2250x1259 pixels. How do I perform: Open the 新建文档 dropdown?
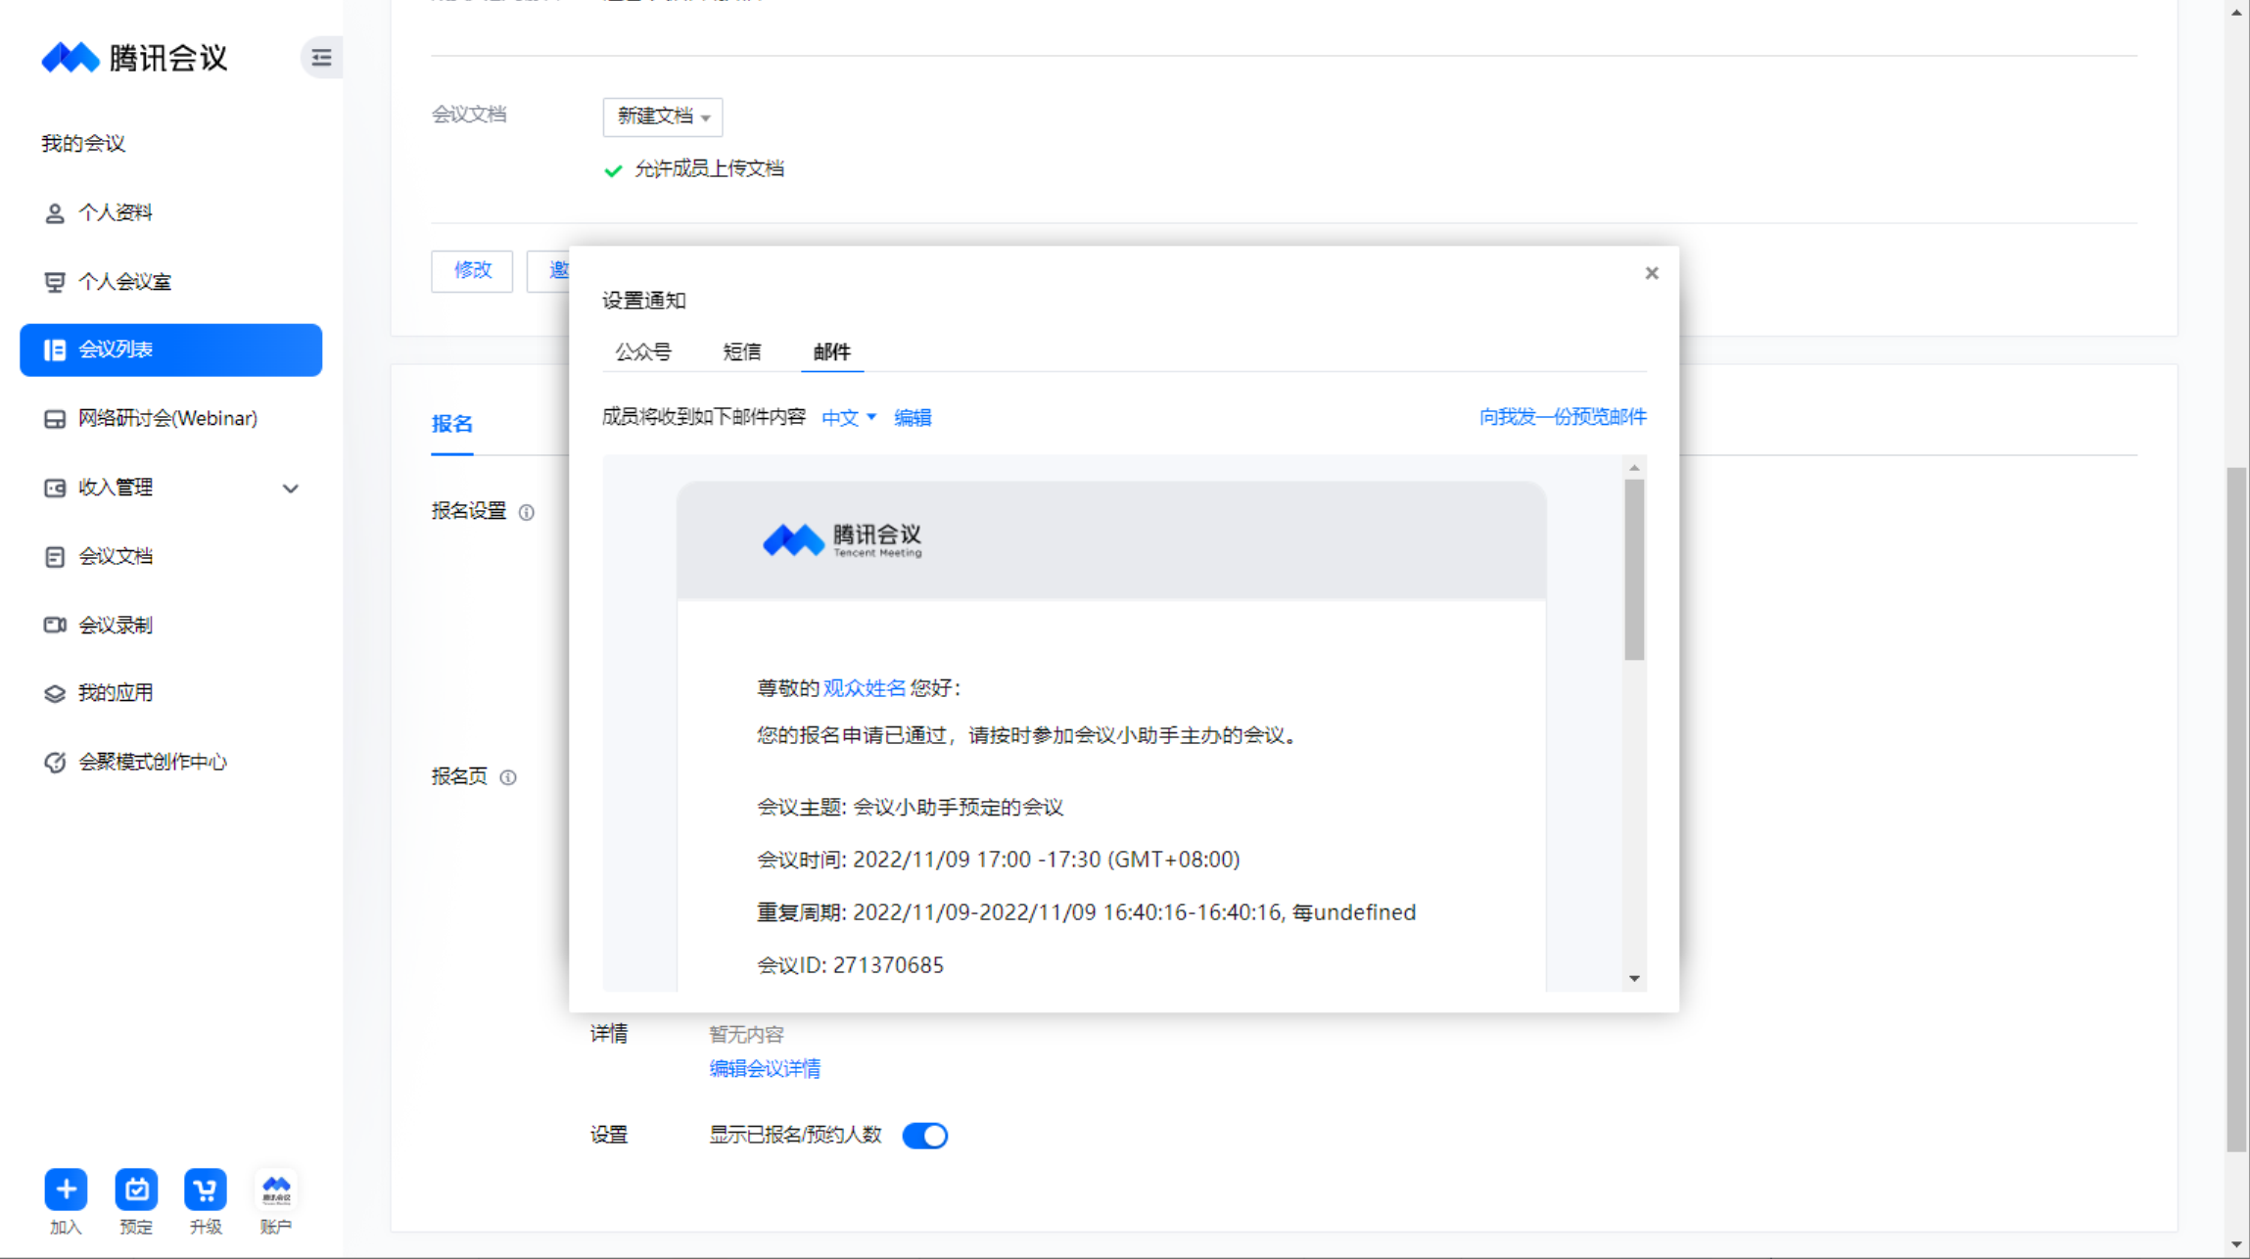663,117
